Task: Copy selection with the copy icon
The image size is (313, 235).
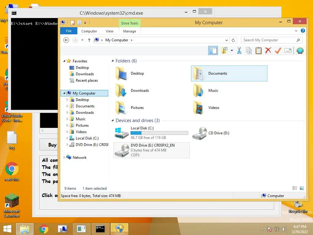Action: pos(249,50)
